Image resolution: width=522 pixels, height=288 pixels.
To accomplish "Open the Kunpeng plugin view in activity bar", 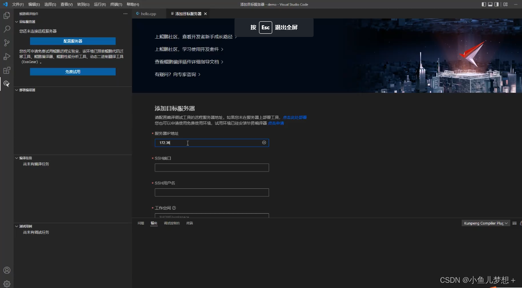I will [6, 84].
